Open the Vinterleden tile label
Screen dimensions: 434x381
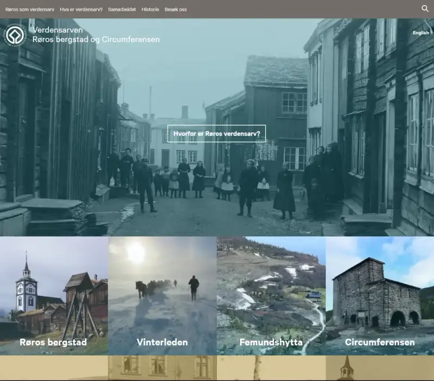tap(162, 342)
